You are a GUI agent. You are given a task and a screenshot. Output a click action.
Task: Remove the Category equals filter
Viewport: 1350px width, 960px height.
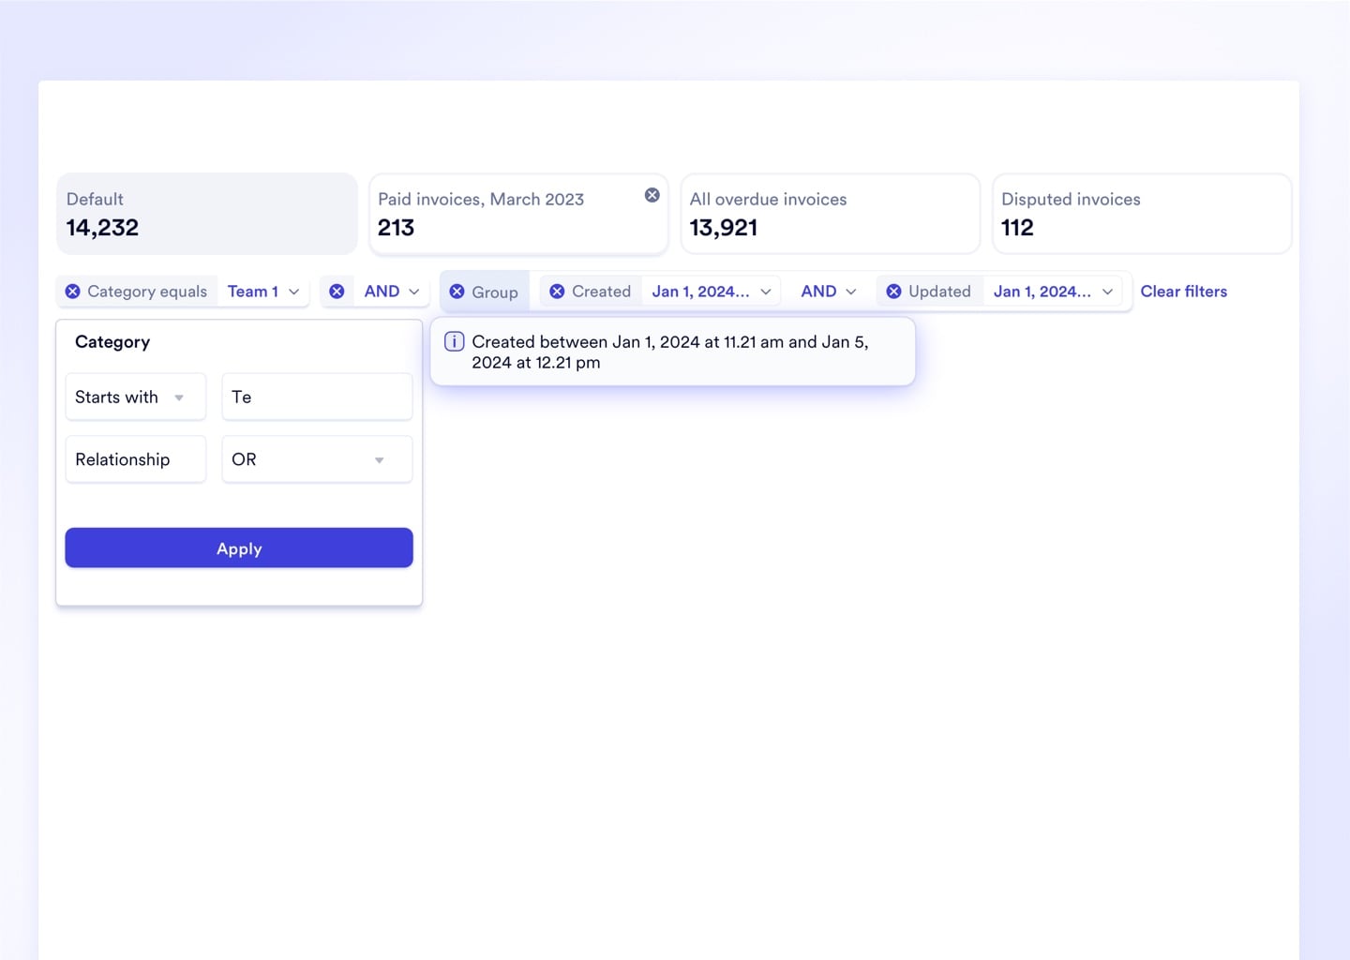click(72, 292)
